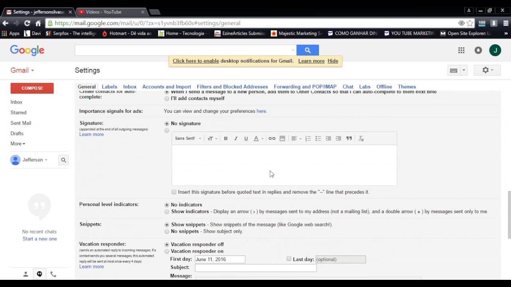Click the blue Google search button
Viewport: 511px width, 287px height.
click(307, 50)
